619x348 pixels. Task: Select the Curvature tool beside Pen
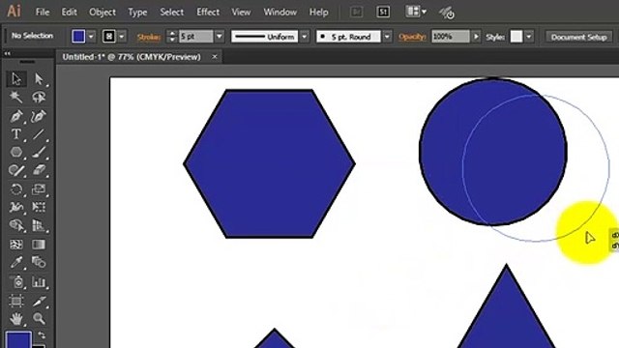coord(39,116)
